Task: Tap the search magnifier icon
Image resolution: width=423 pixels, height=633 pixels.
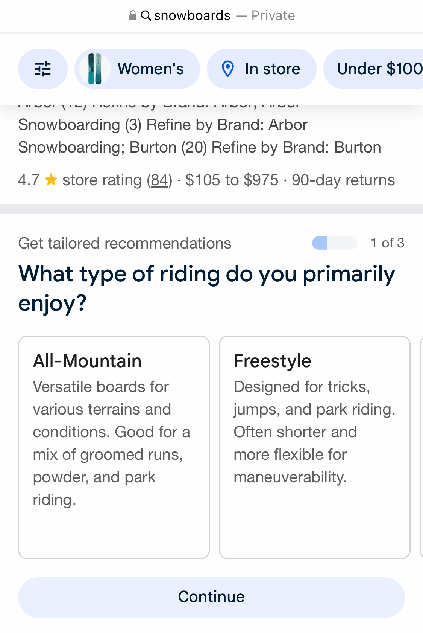Action: (x=146, y=15)
